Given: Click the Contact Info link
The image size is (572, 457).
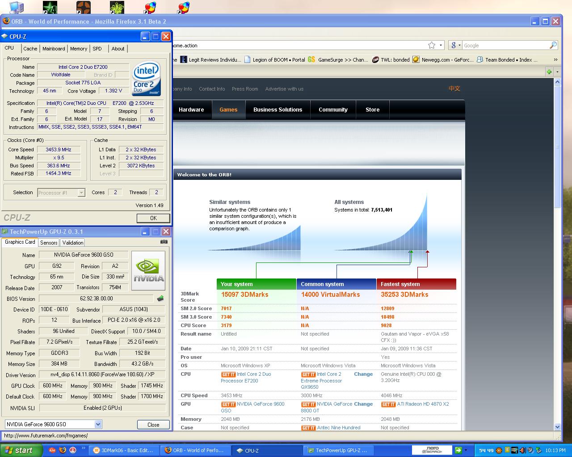Looking at the screenshot, I should click(212, 89).
